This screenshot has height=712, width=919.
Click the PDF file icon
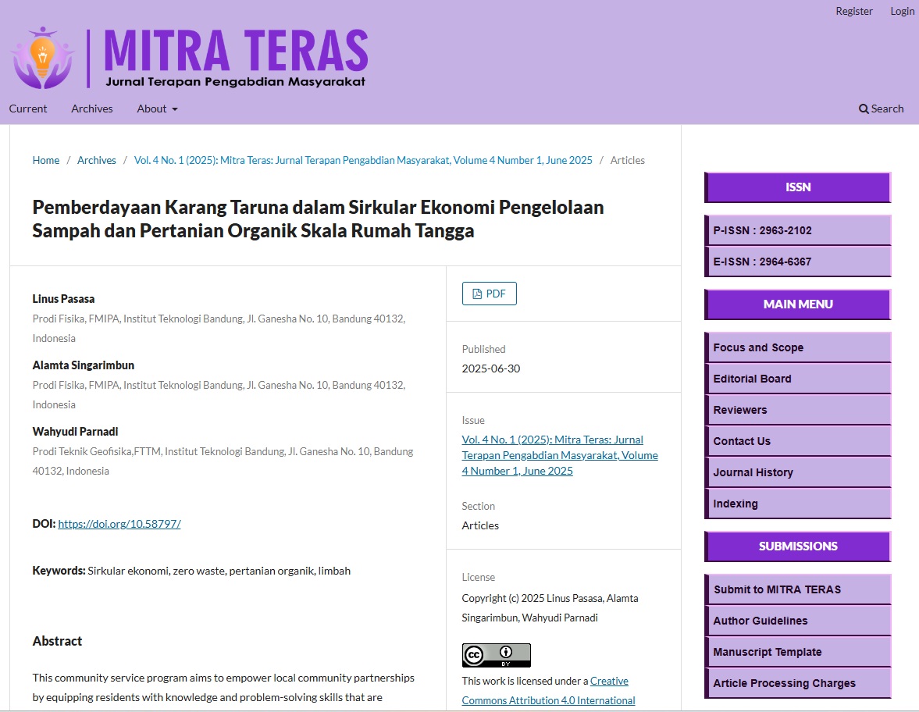coord(477,294)
